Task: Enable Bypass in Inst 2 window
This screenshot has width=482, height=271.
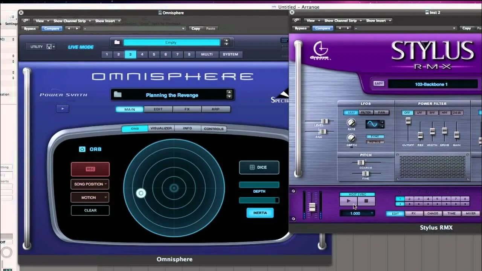Action: click(300, 28)
